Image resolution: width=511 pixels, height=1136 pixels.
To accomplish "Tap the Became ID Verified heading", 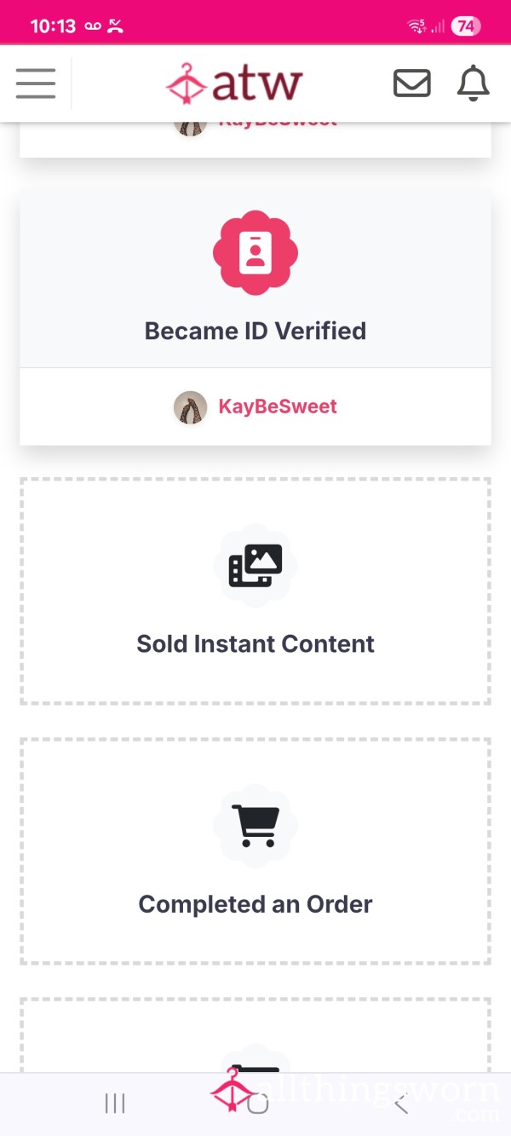I will (255, 331).
